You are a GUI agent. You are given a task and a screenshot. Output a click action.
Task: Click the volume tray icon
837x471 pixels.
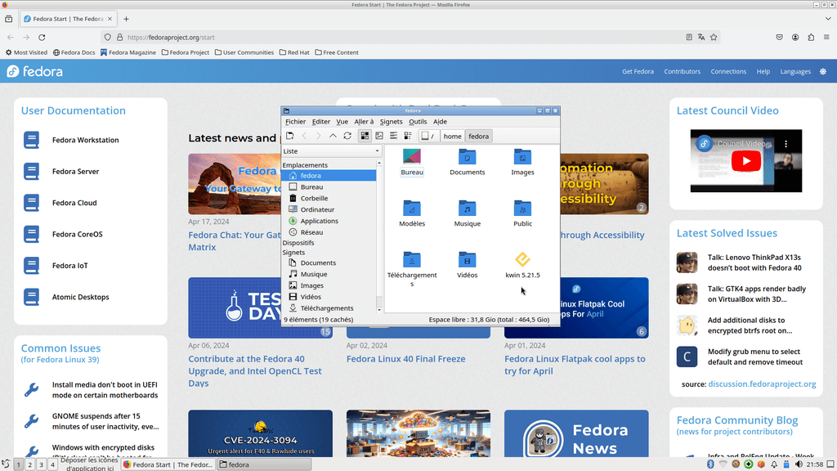click(x=799, y=464)
